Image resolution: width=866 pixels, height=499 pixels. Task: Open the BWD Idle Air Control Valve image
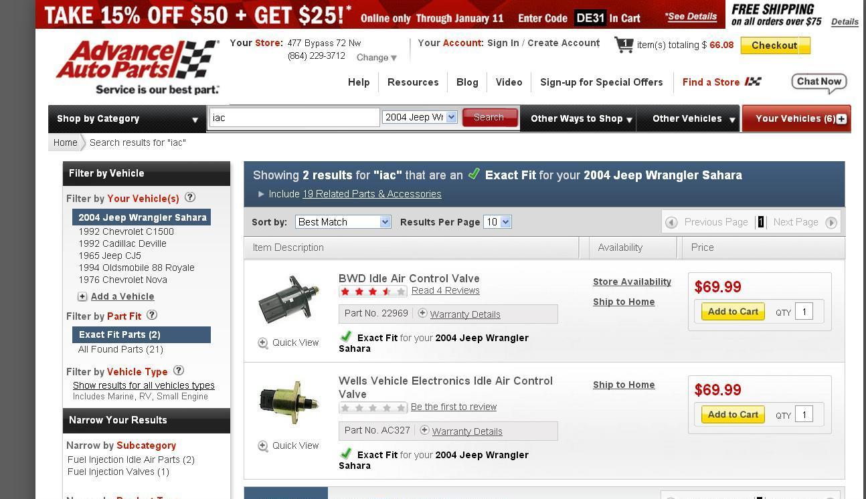click(x=289, y=298)
